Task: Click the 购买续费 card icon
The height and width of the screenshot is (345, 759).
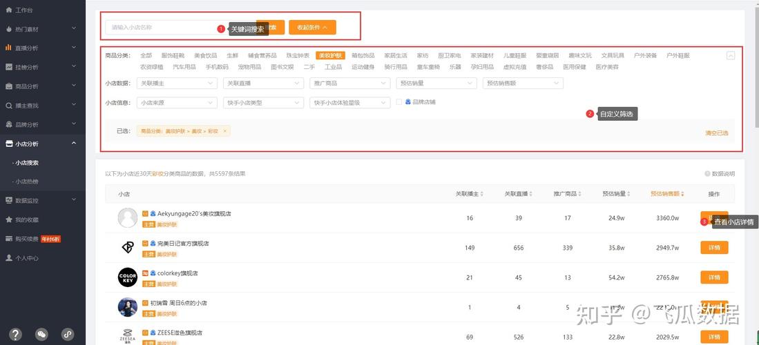Action: (9, 239)
